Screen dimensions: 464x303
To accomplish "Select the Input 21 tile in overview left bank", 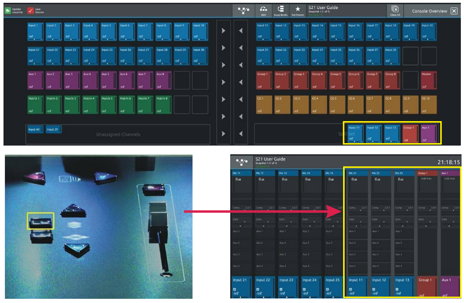I will coord(36,56).
